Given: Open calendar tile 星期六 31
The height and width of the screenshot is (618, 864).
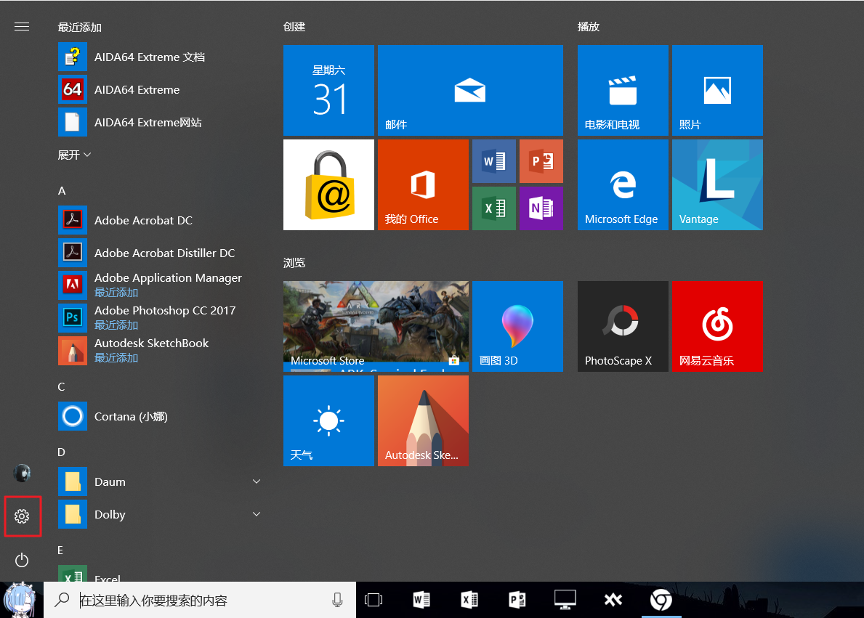Looking at the screenshot, I should click(328, 90).
